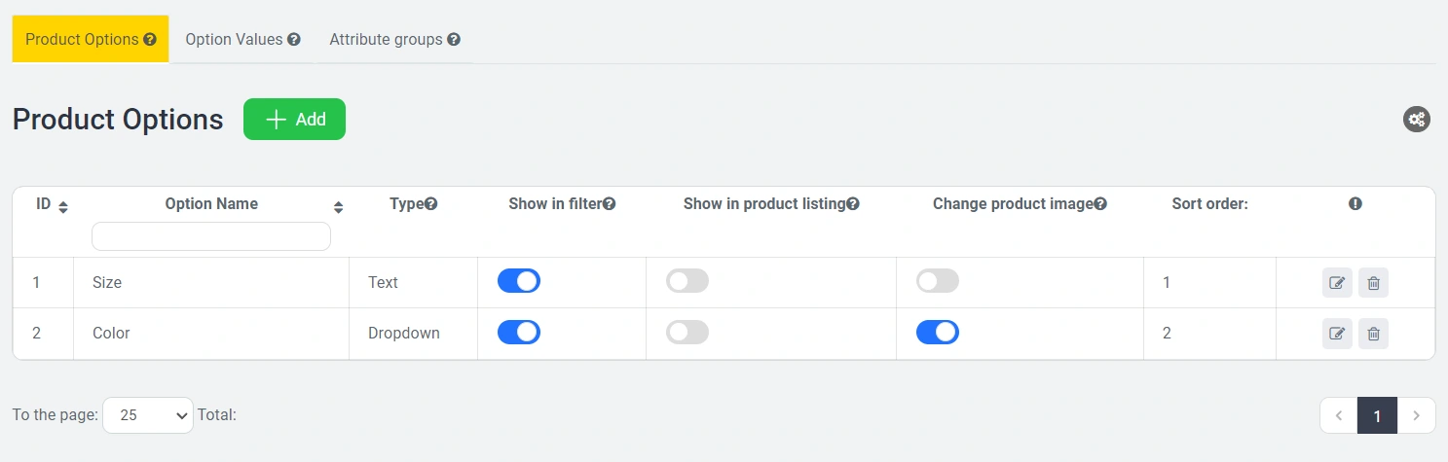The height and width of the screenshot is (462, 1448).
Task: Click the exclamation info icon in header
Action: tap(1355, 204)
